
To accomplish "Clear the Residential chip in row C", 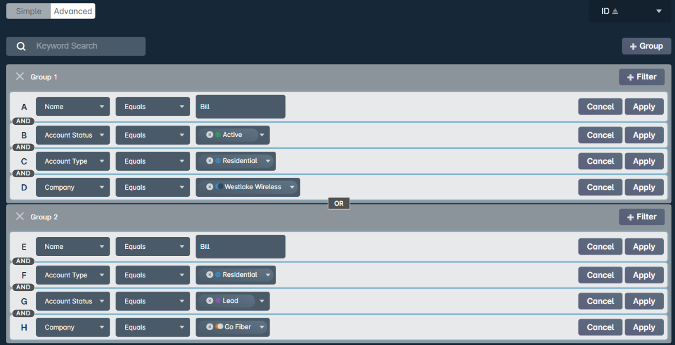I will [x=210, y=161].
